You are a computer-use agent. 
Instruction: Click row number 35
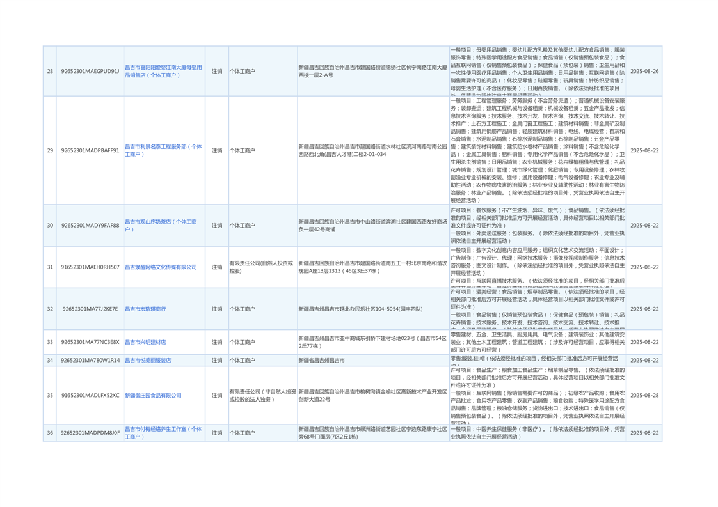tap(50, 395)
